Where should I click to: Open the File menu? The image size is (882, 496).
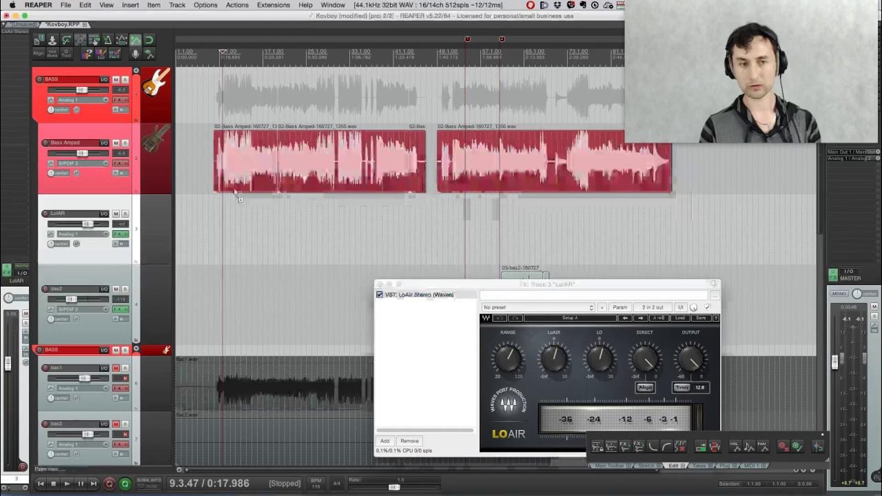coord(65,5)
